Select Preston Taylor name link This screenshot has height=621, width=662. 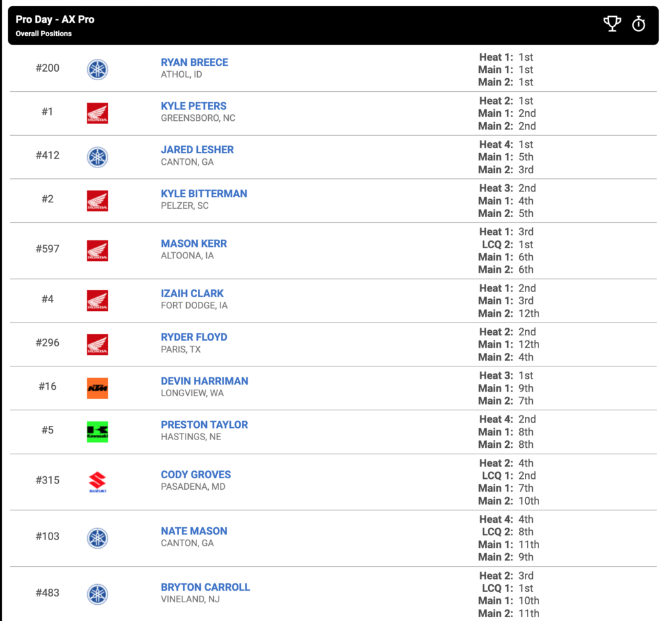204,425
